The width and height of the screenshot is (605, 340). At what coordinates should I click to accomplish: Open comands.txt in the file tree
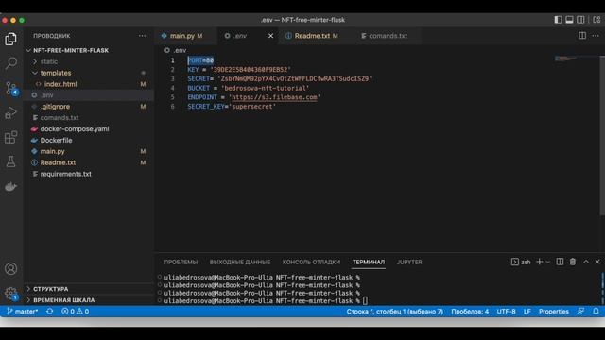click(89, 117)
